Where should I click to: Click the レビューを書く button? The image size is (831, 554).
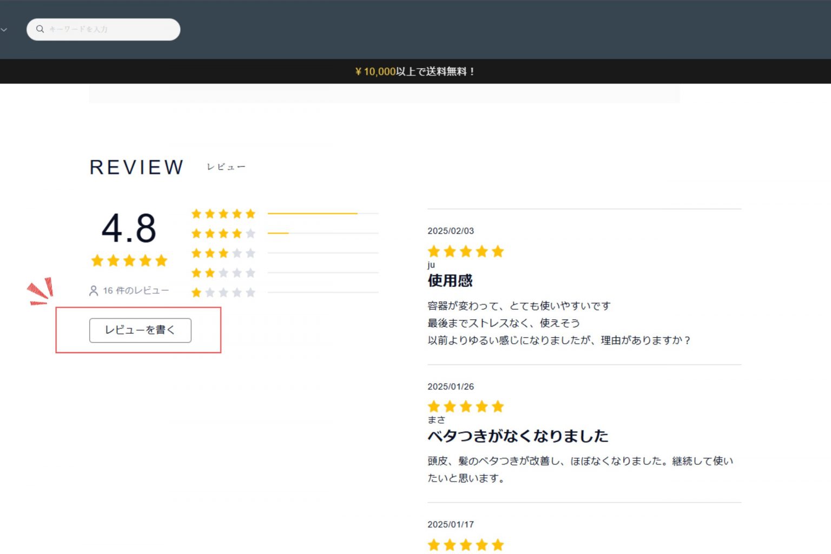coord(140,330)
